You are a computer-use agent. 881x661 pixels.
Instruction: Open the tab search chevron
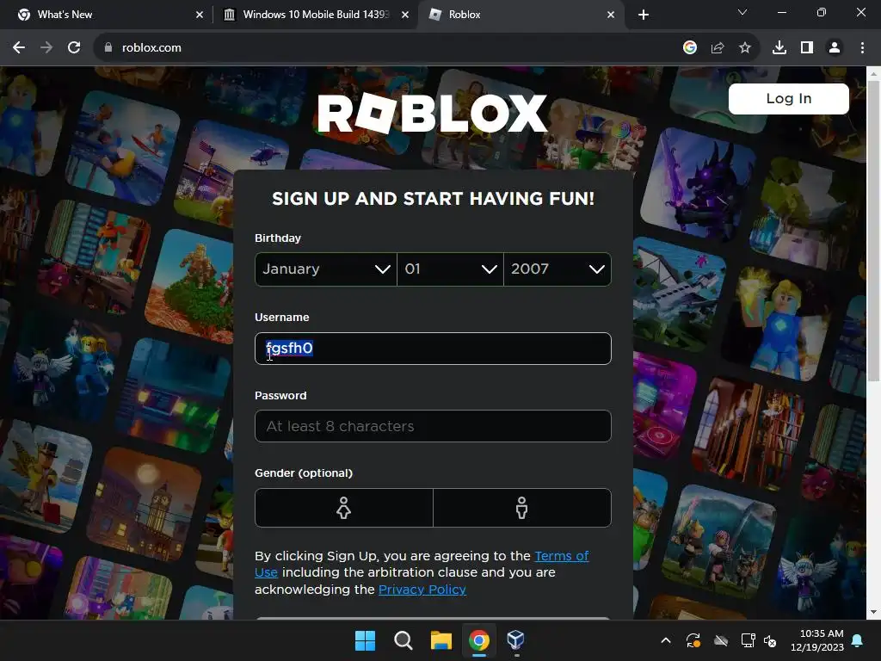[742, 12]
